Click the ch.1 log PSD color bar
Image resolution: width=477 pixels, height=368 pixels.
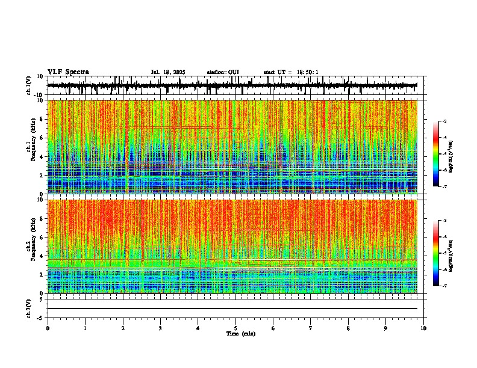tap(436, 154)
